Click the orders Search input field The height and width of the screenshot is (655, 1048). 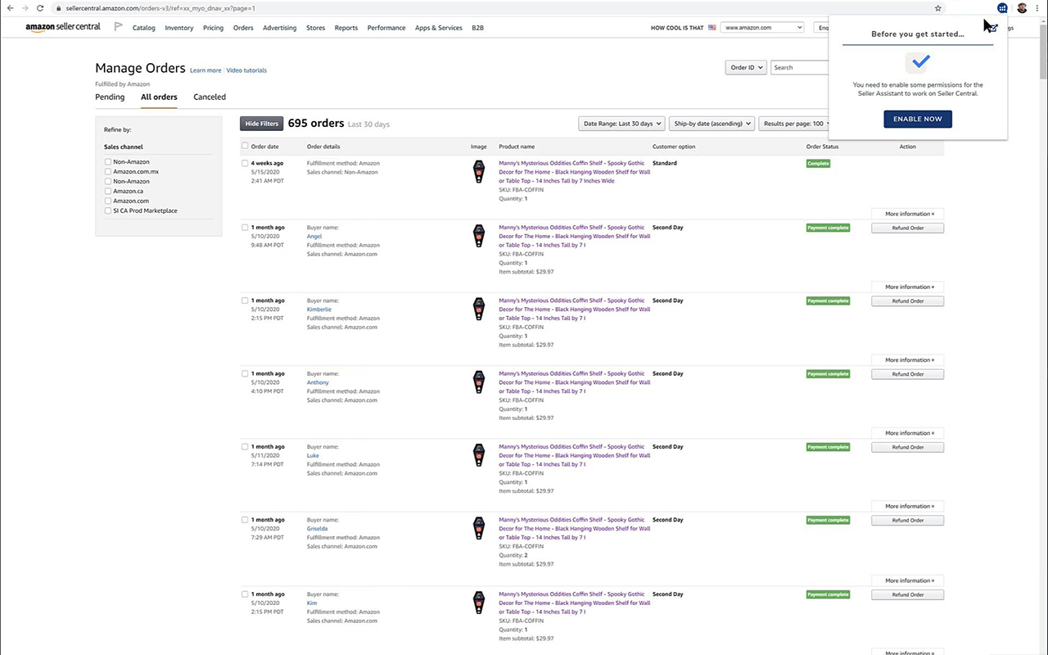[x=799, y=67]
